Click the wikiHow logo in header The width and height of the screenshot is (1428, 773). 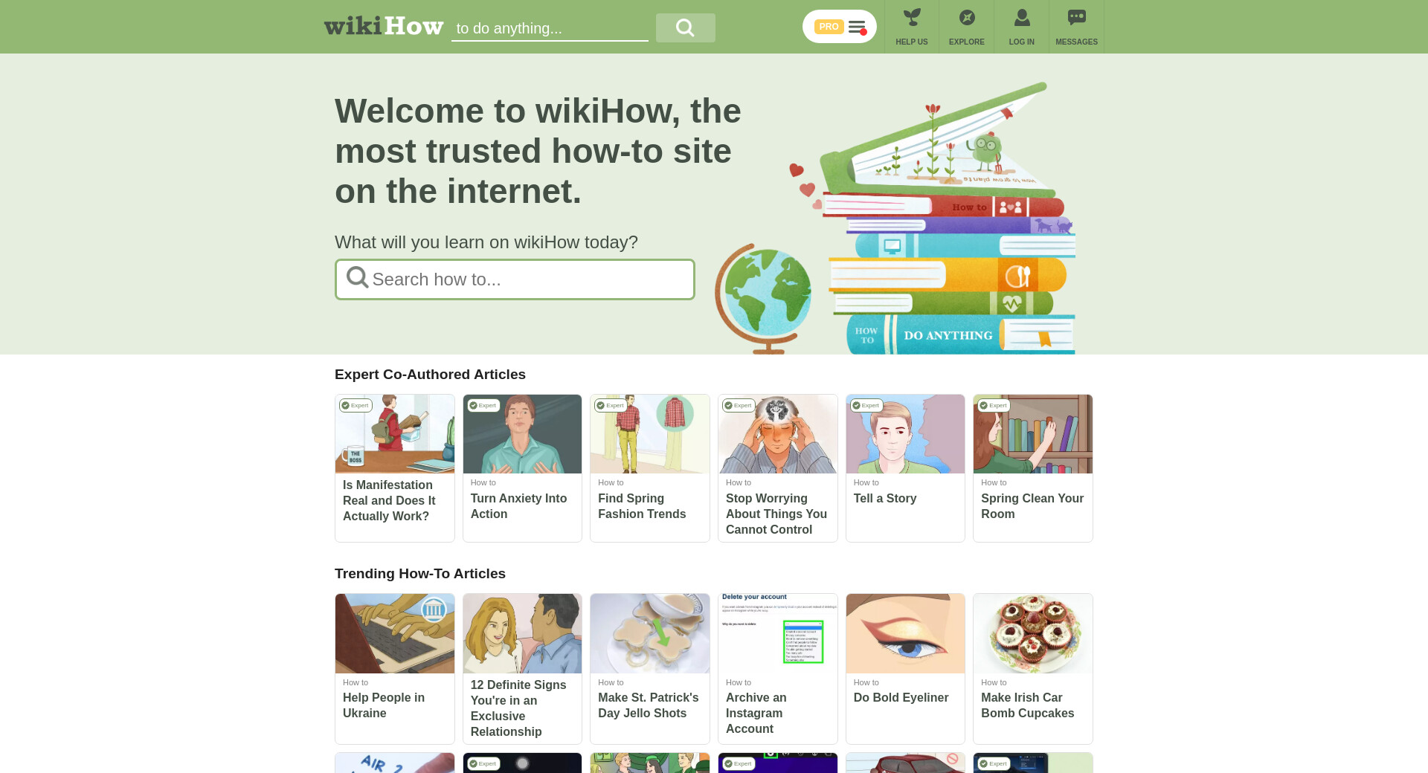[384, 27]
